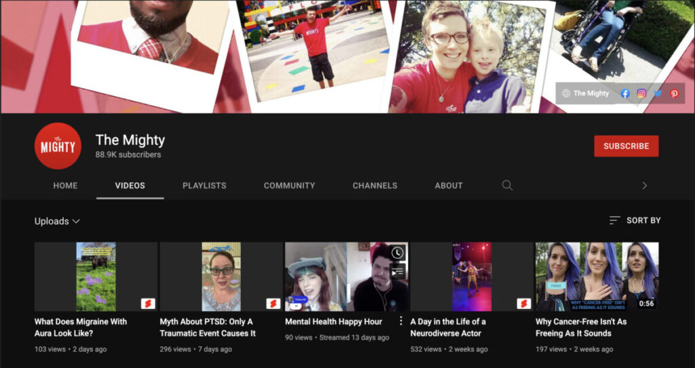Open 'A Day in the Life of a Neurodiverse Actor' title

click(x=448, y=327)
